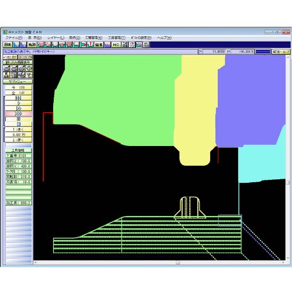Viewport: 292px width, 292px height.
Task: Click the 解説ヘルプ button
Action: point(281,51)
